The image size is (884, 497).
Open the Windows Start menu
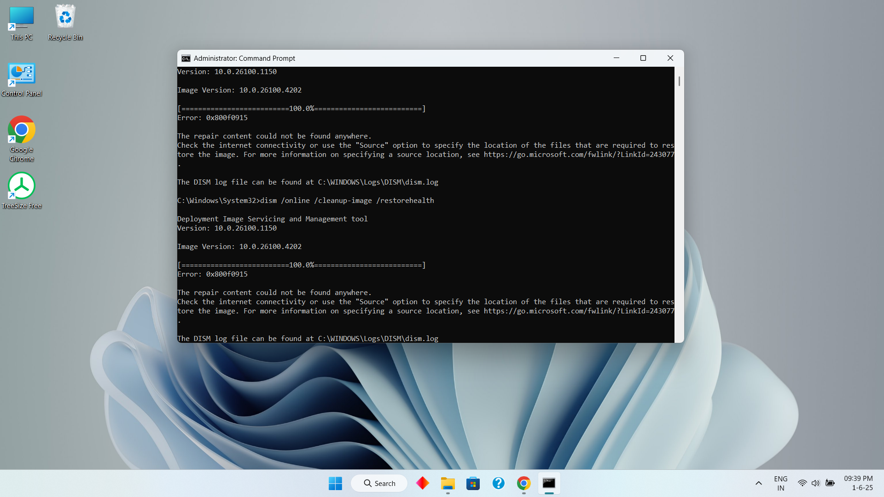[335, 483]
